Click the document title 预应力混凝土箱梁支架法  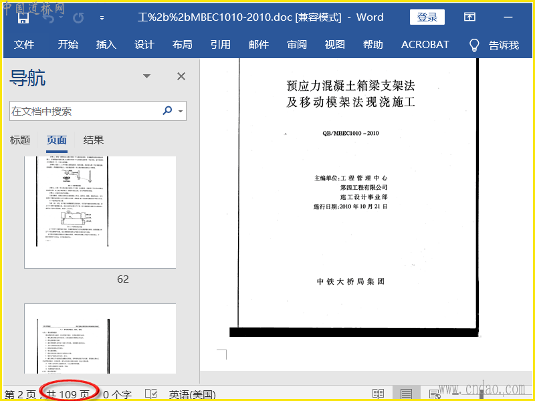point(350,86)
